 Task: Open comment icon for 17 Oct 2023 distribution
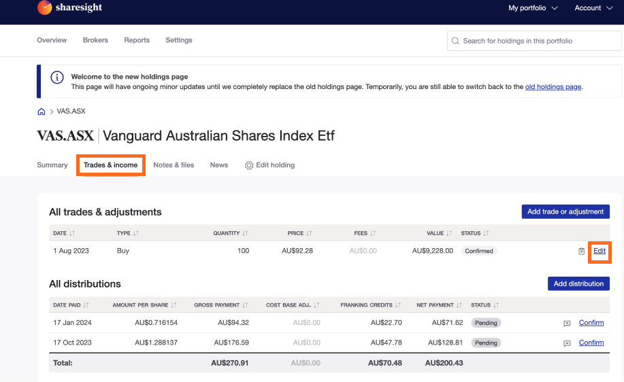567,343
